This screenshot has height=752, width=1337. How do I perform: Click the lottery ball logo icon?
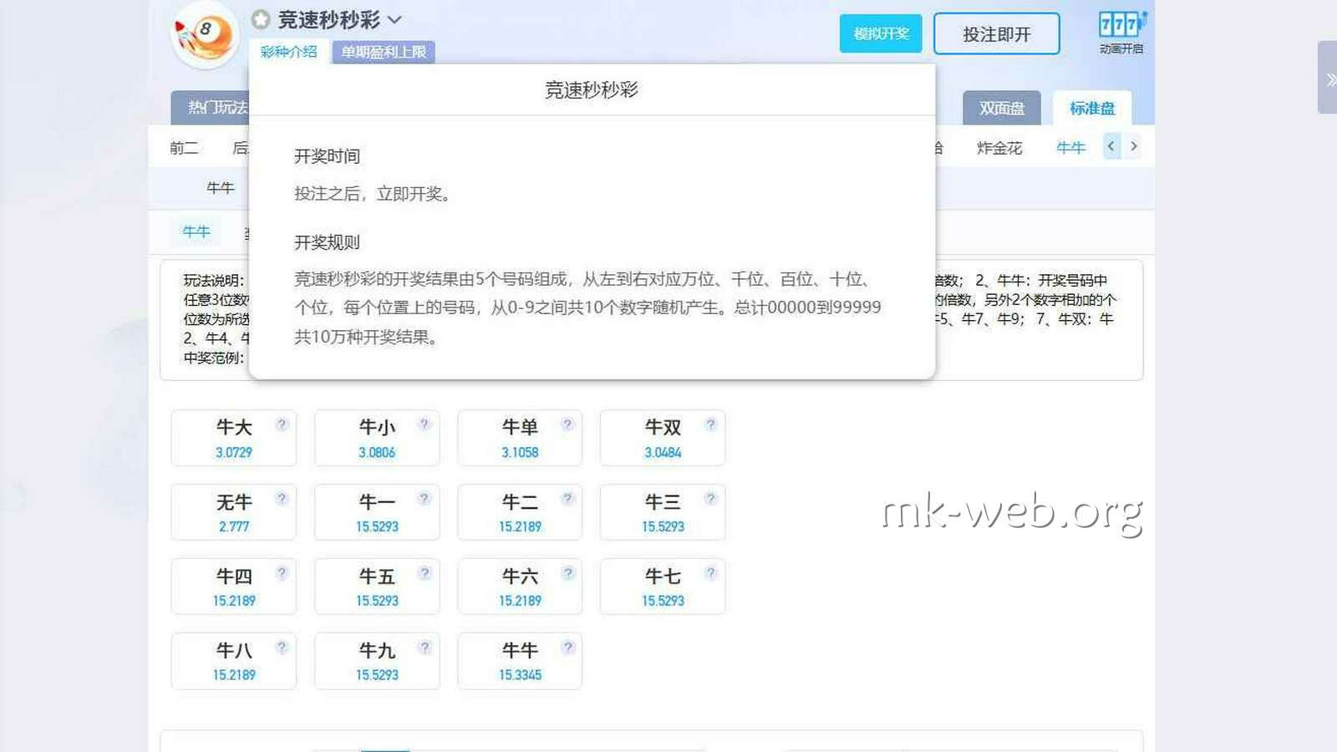(x=205, y=35)
